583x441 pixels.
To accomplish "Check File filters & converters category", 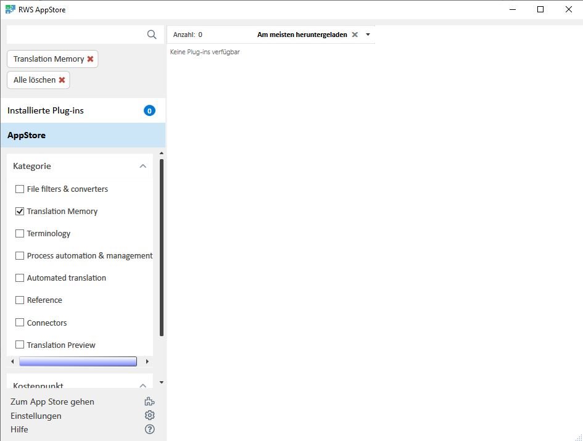I will click(x=20, y=189).
